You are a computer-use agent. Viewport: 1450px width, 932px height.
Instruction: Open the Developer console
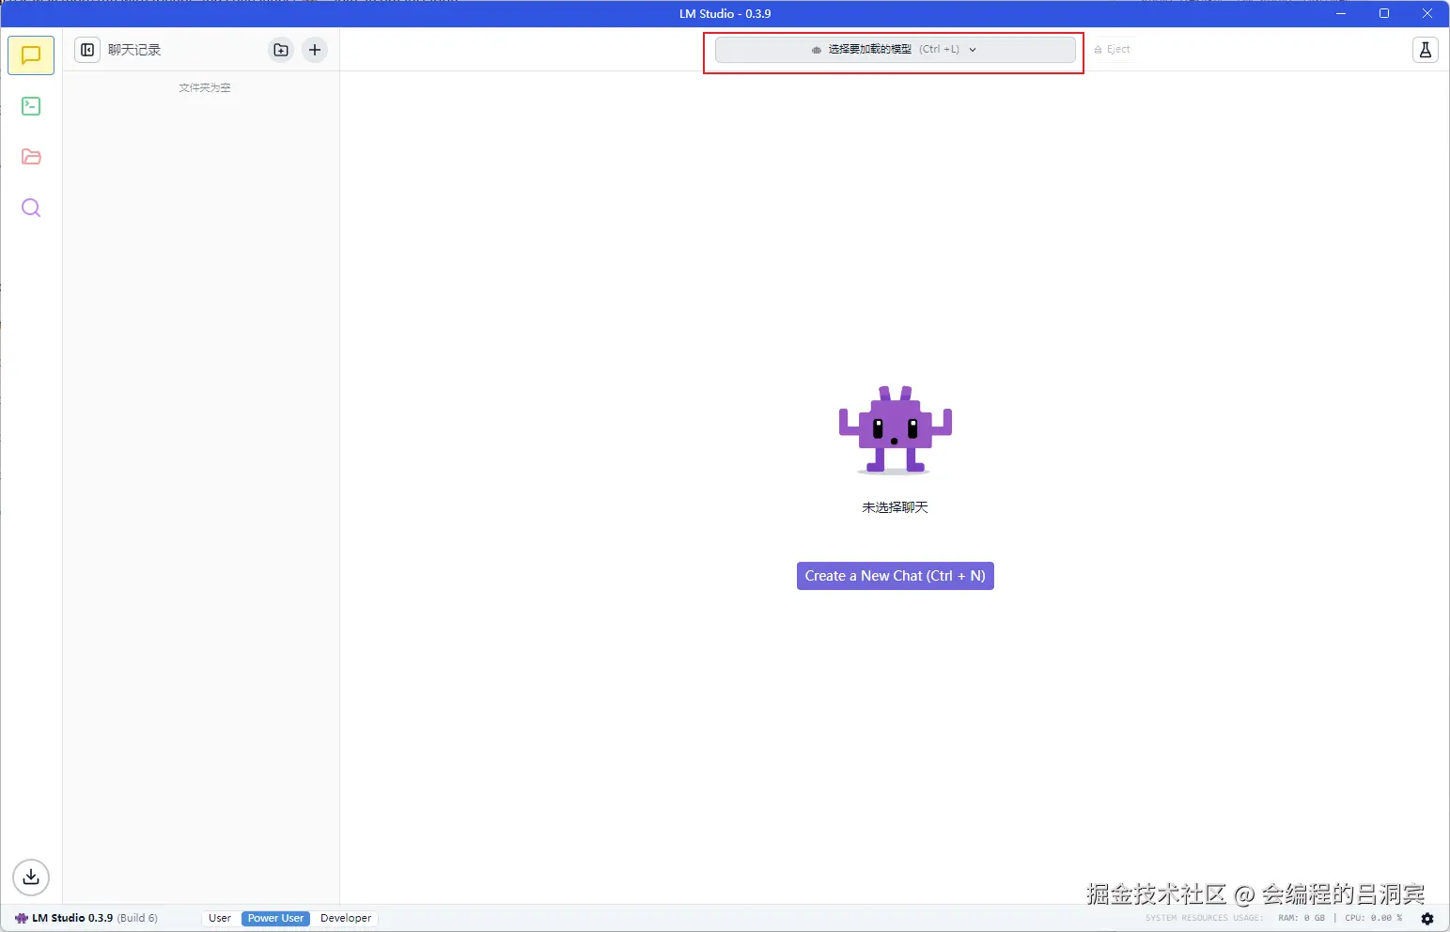pyautogui.click(x=31, y=105)
